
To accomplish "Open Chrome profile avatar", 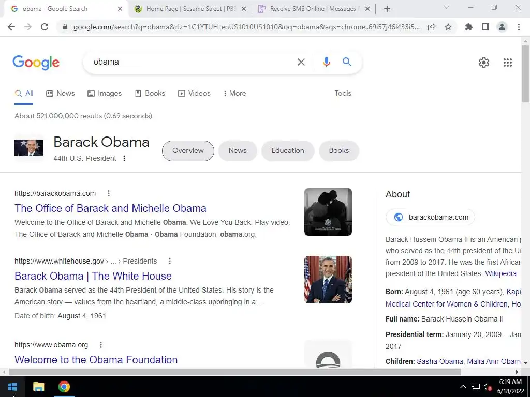I will 502,27.
